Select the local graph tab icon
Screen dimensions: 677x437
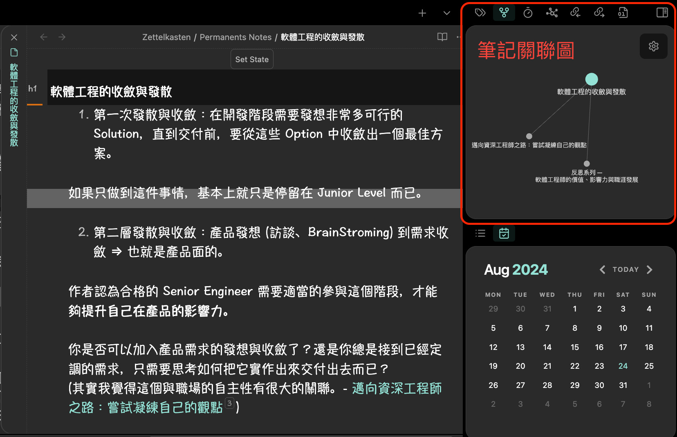(x=504, y=13)
